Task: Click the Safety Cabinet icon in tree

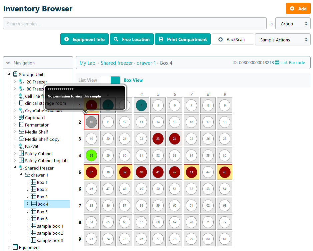Action: coord(21,154)
